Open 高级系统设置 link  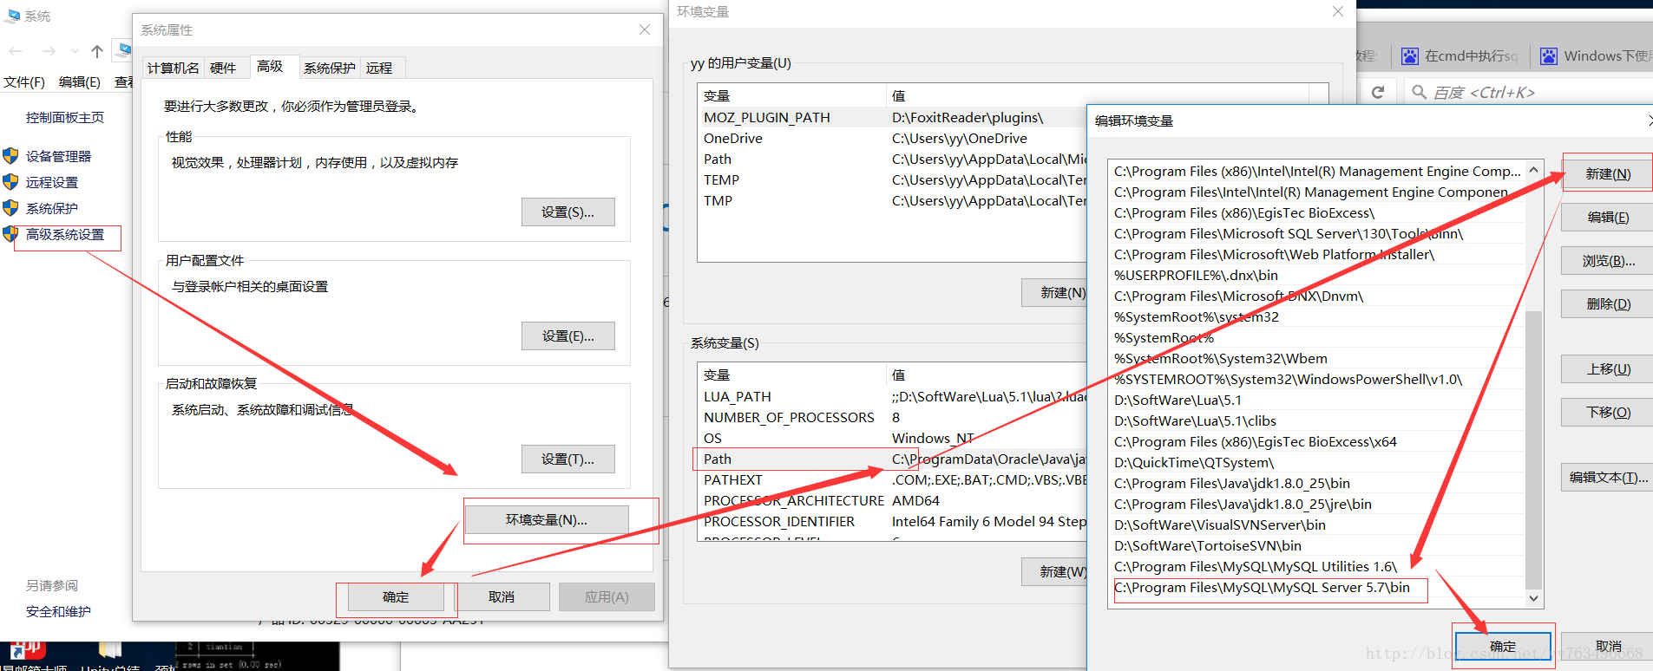[65, 234]
